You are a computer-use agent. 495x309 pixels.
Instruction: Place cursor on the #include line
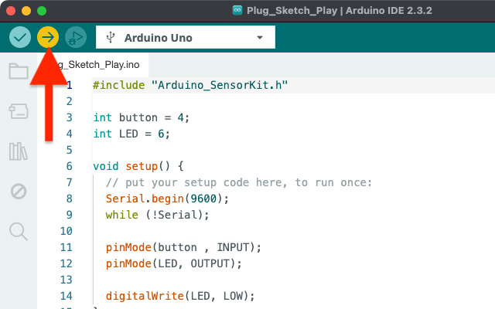(189, 85)
